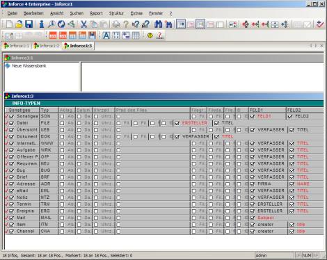This screenshot has height=260, width=327.
Task: Open the Extras menu
Action: (136, 13)
